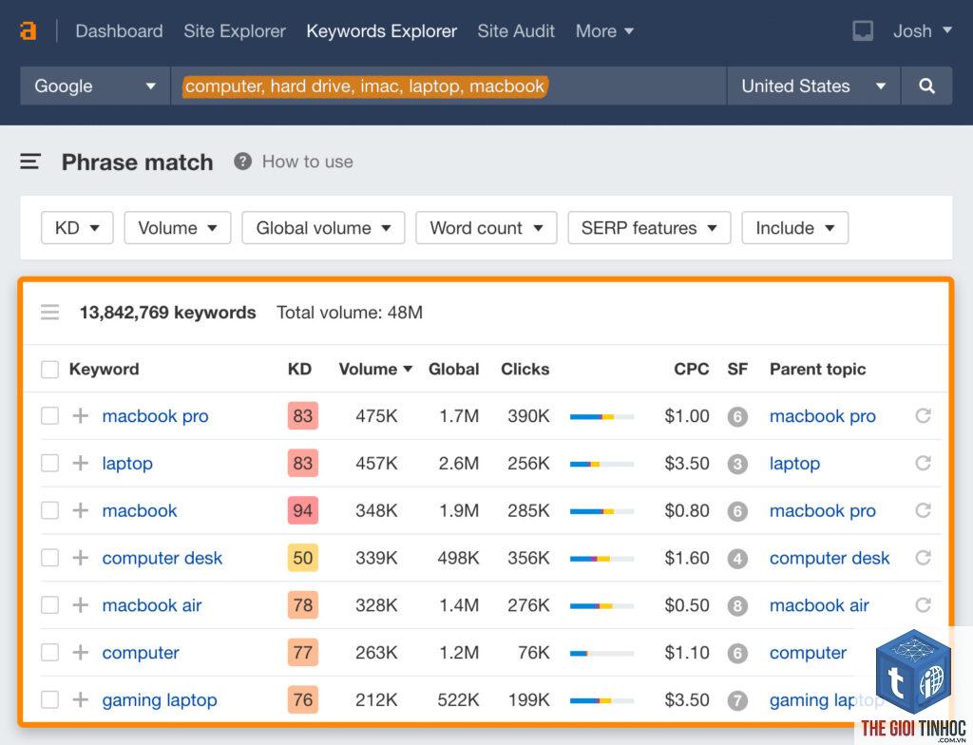973x745 pixels.
Task: Refresh the macbook pro row data
Action: coord(923,415)
